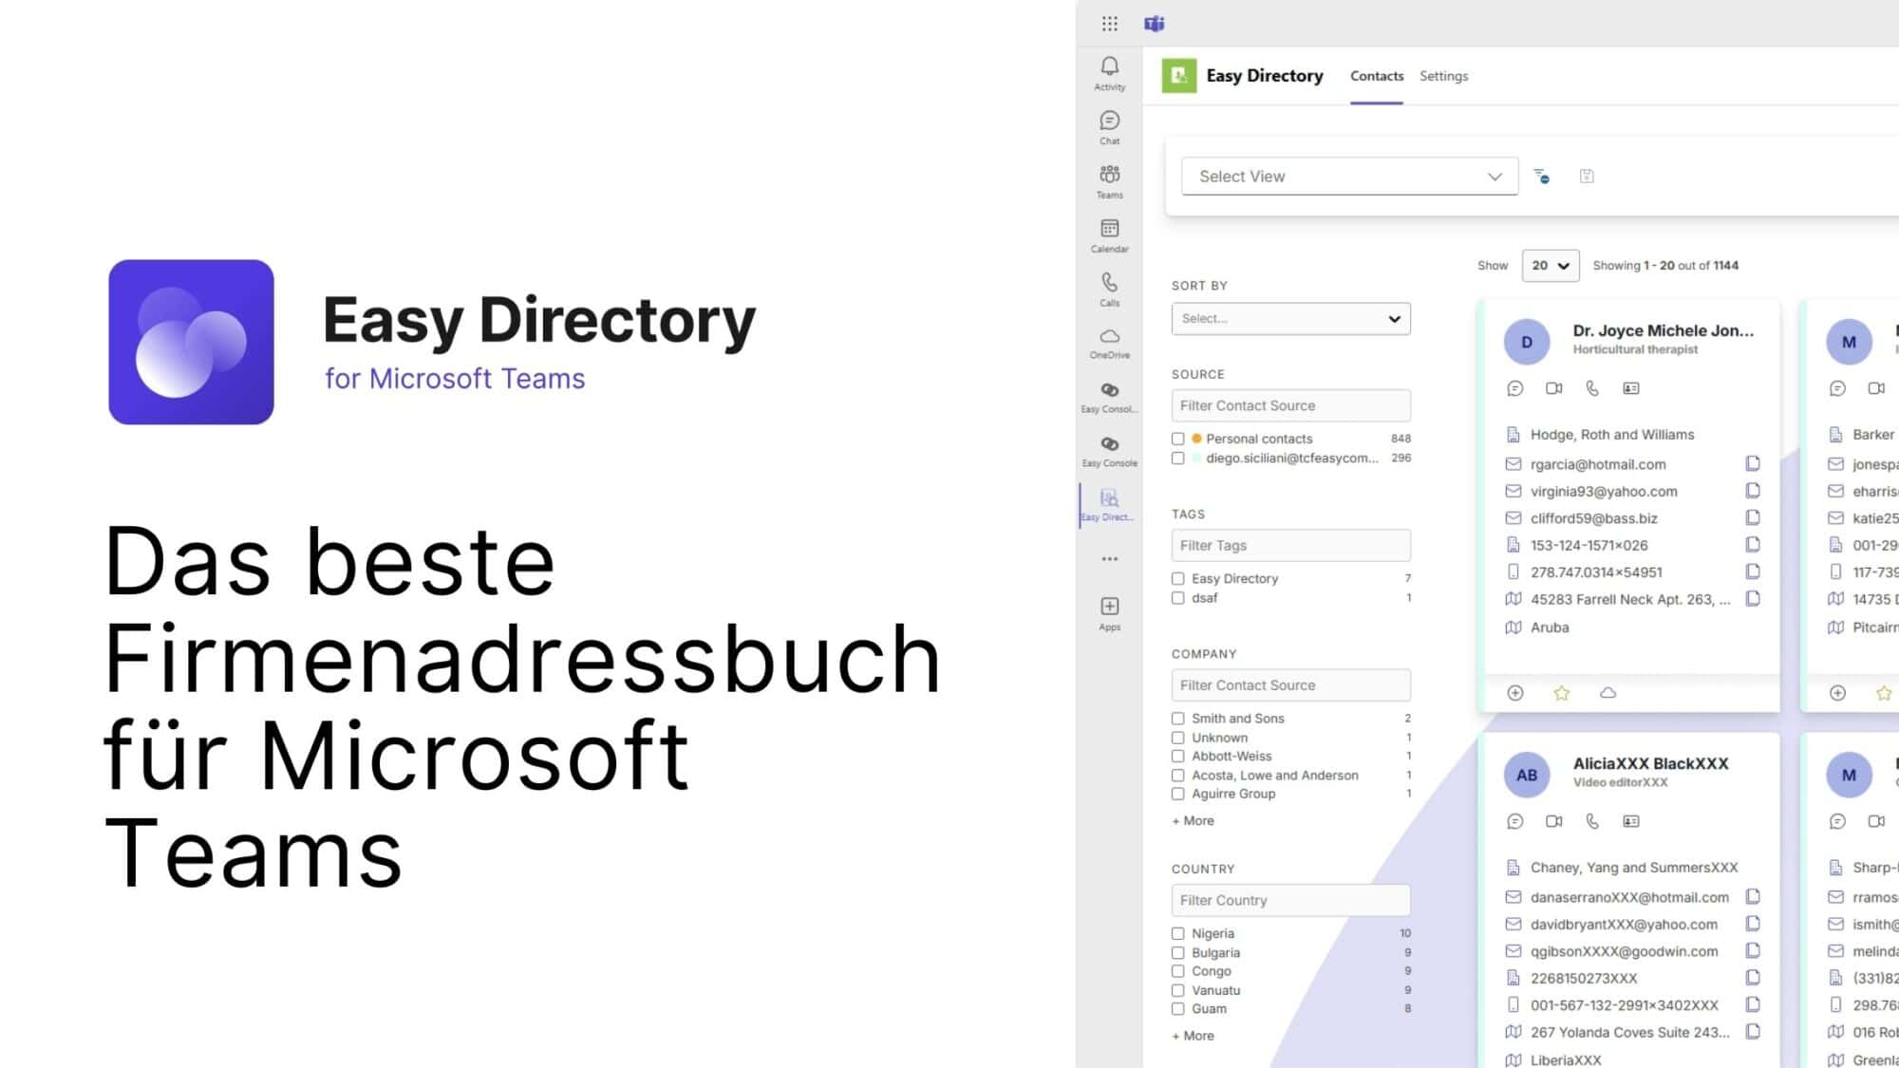
Task: Click the save view icon
Action: 1587,177
